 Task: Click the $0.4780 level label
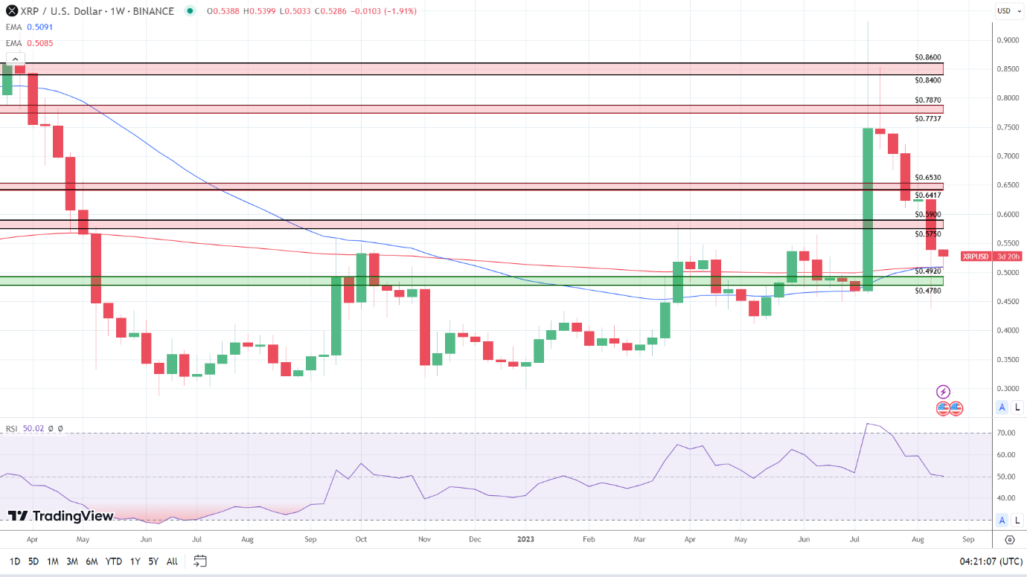(x=927, y=291)
